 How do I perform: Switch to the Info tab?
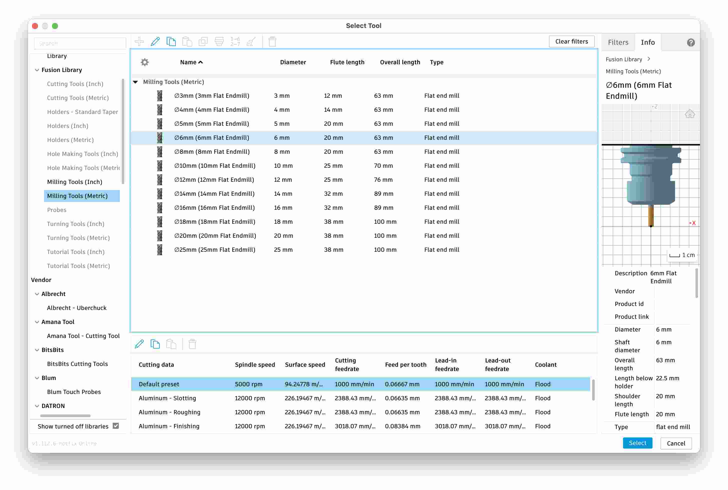click(648, 42)
